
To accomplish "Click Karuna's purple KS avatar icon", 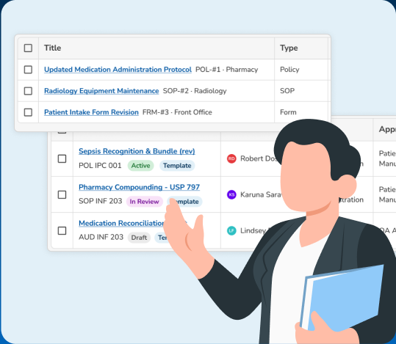I will [x=231, y=194].
